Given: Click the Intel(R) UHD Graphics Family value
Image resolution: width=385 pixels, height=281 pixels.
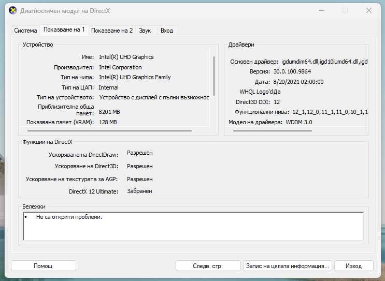Looking at the screenshot, I should click(x=135, y=77).
